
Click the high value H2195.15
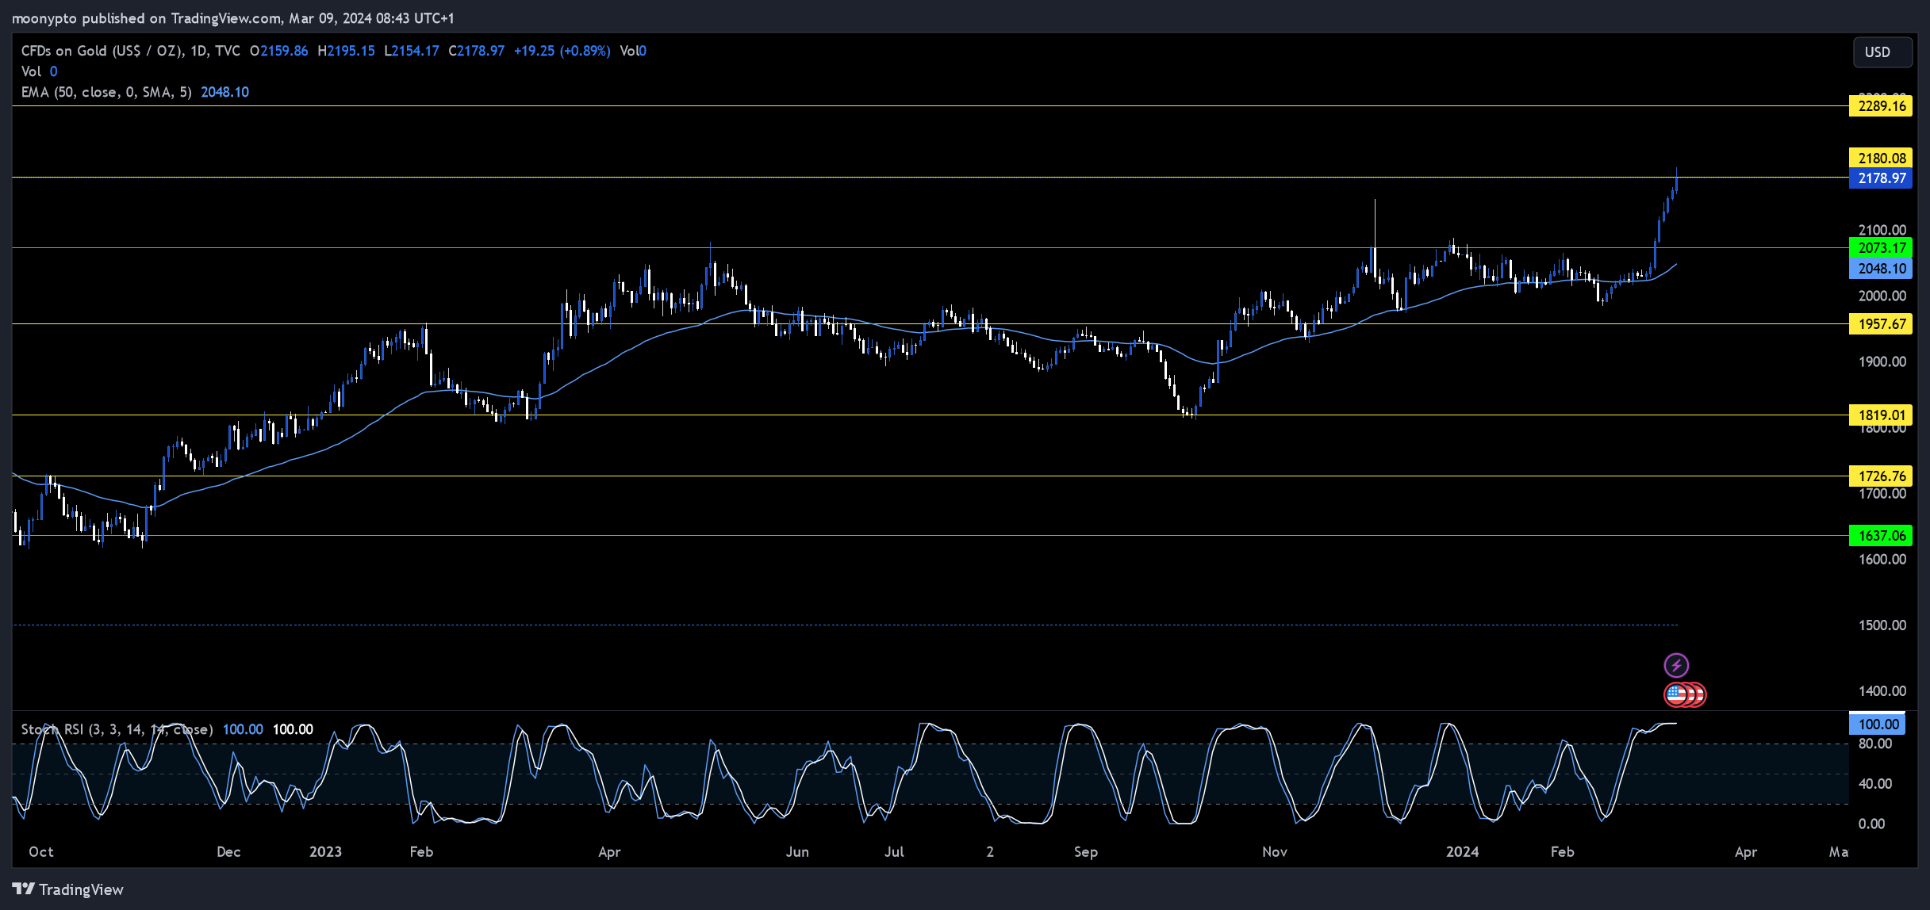click(x=346, y=51)
